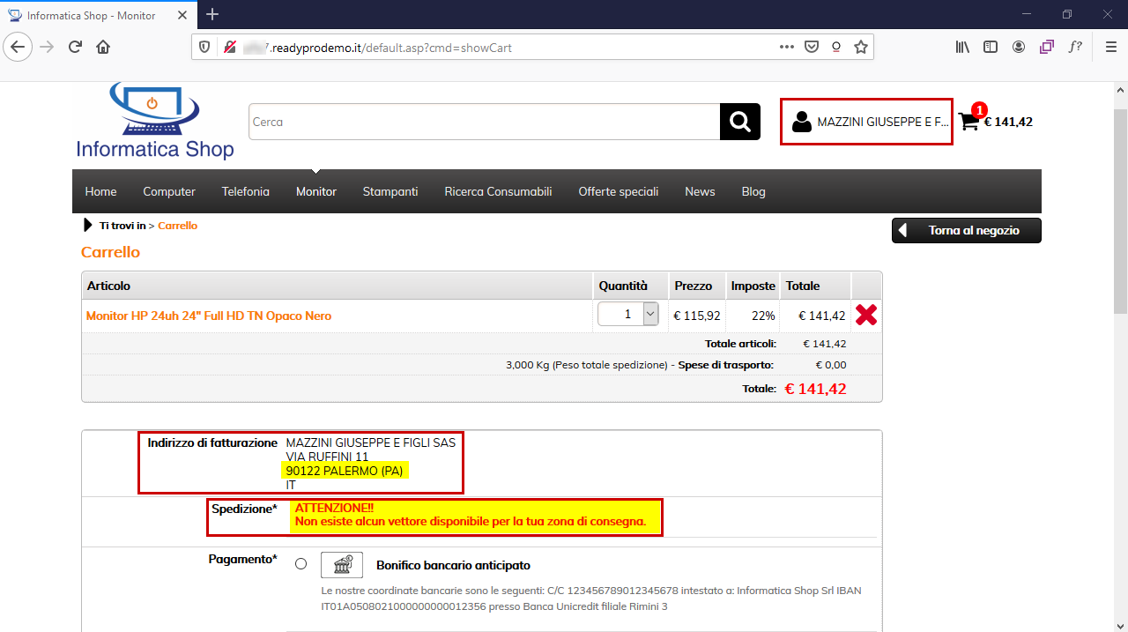
Task: Open the Firefox hamburger menu
Action: pos(1110,47)
